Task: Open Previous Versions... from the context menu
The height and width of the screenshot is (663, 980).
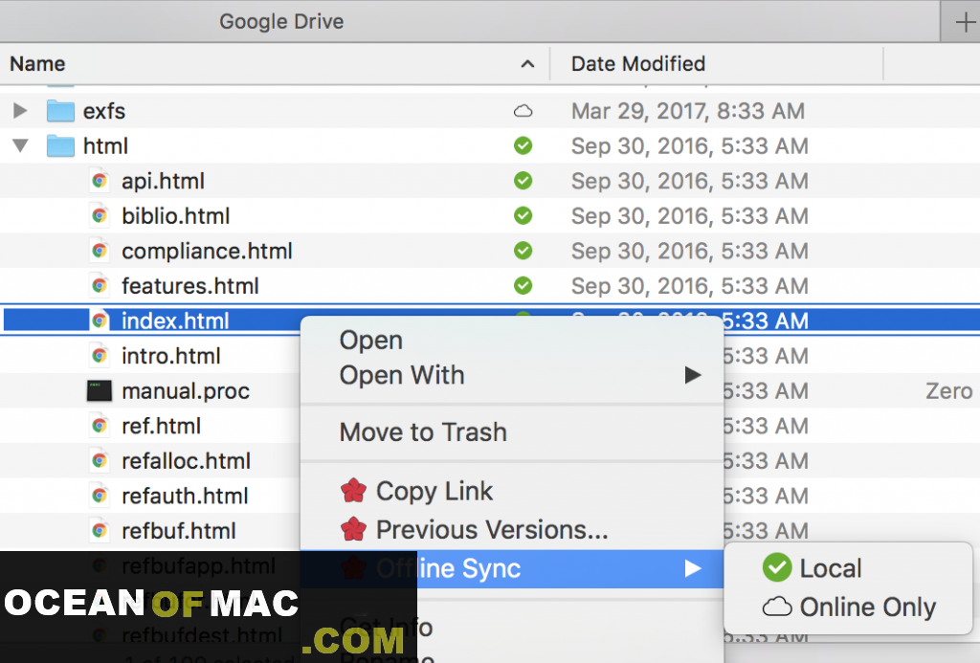Action: [x=512, y=530]
